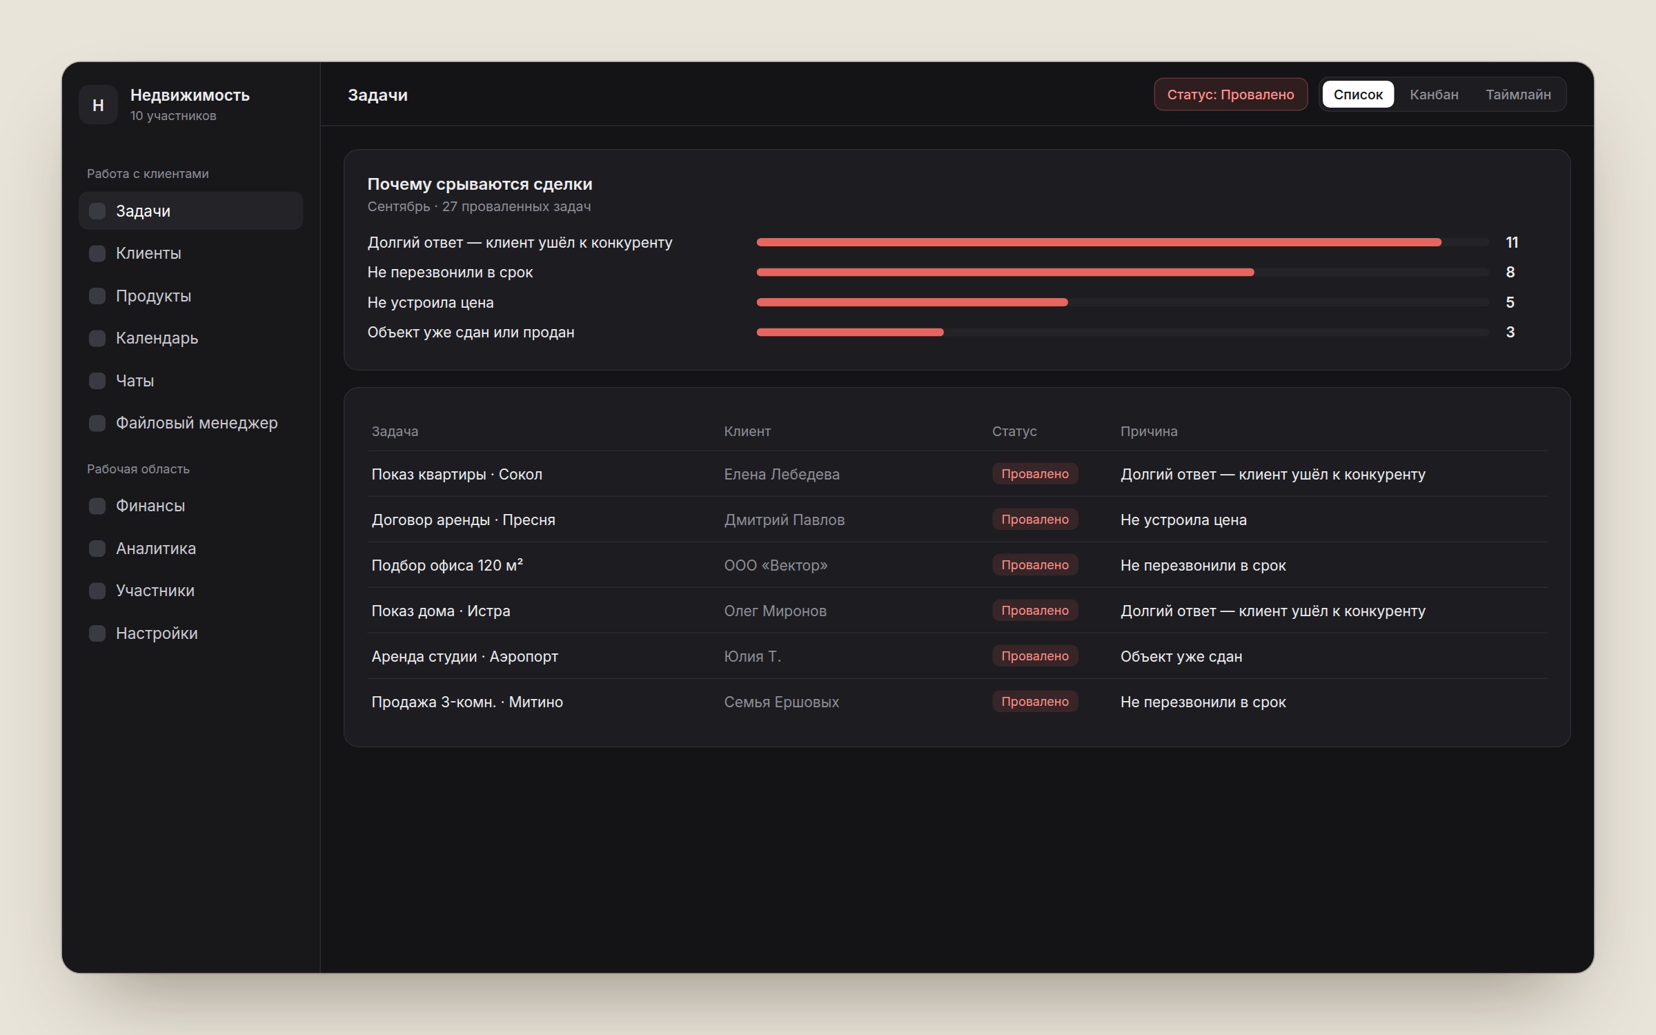Image resolution: width=1656 pixels, height=1035 pixels.
Task: Click the Чаты sidebar icon
Action: coord(97,381)
